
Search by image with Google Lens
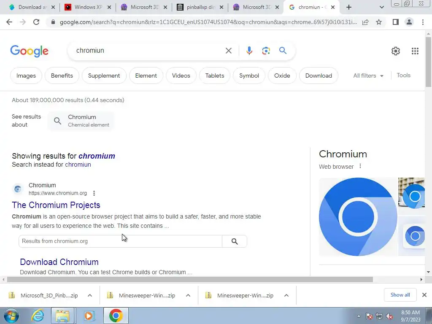point(266,51)
